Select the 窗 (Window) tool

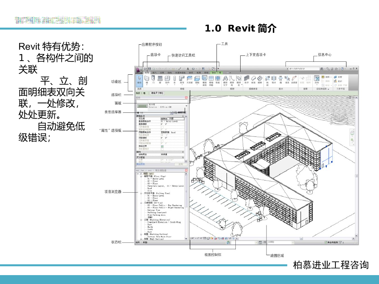(160, 80)
